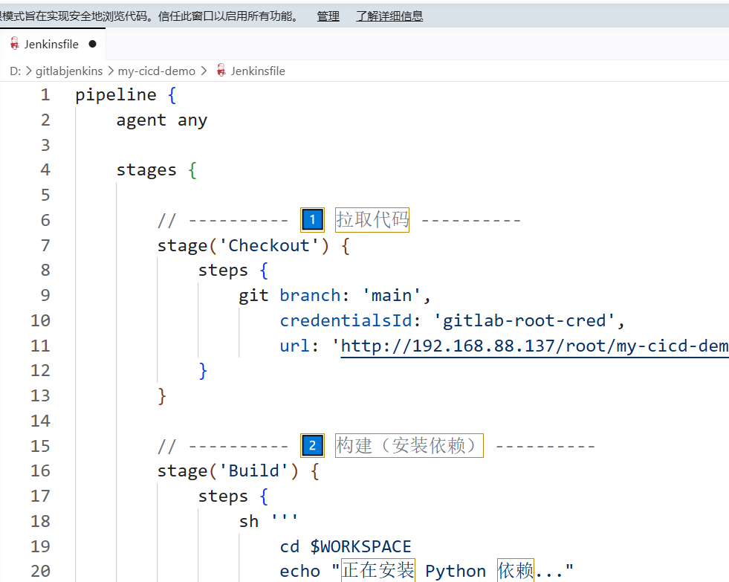Click the 管理 link in the trust banner

click(328, 16)
